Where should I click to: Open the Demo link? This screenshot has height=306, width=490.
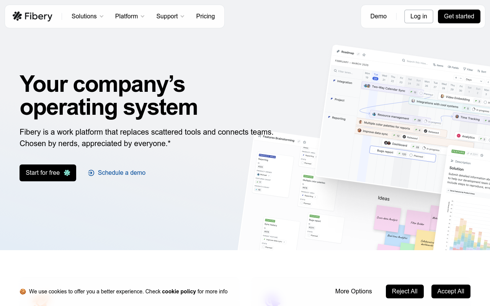379,16
